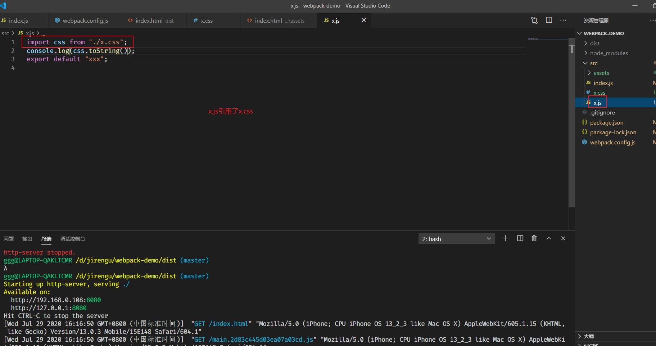This screenshot has width=656, height=346.
Task: Expand the dist folder in explorer
Action: click(x=594, y=43)
